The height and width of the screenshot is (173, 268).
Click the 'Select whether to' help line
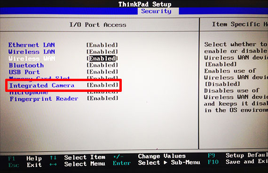point(236,45)
